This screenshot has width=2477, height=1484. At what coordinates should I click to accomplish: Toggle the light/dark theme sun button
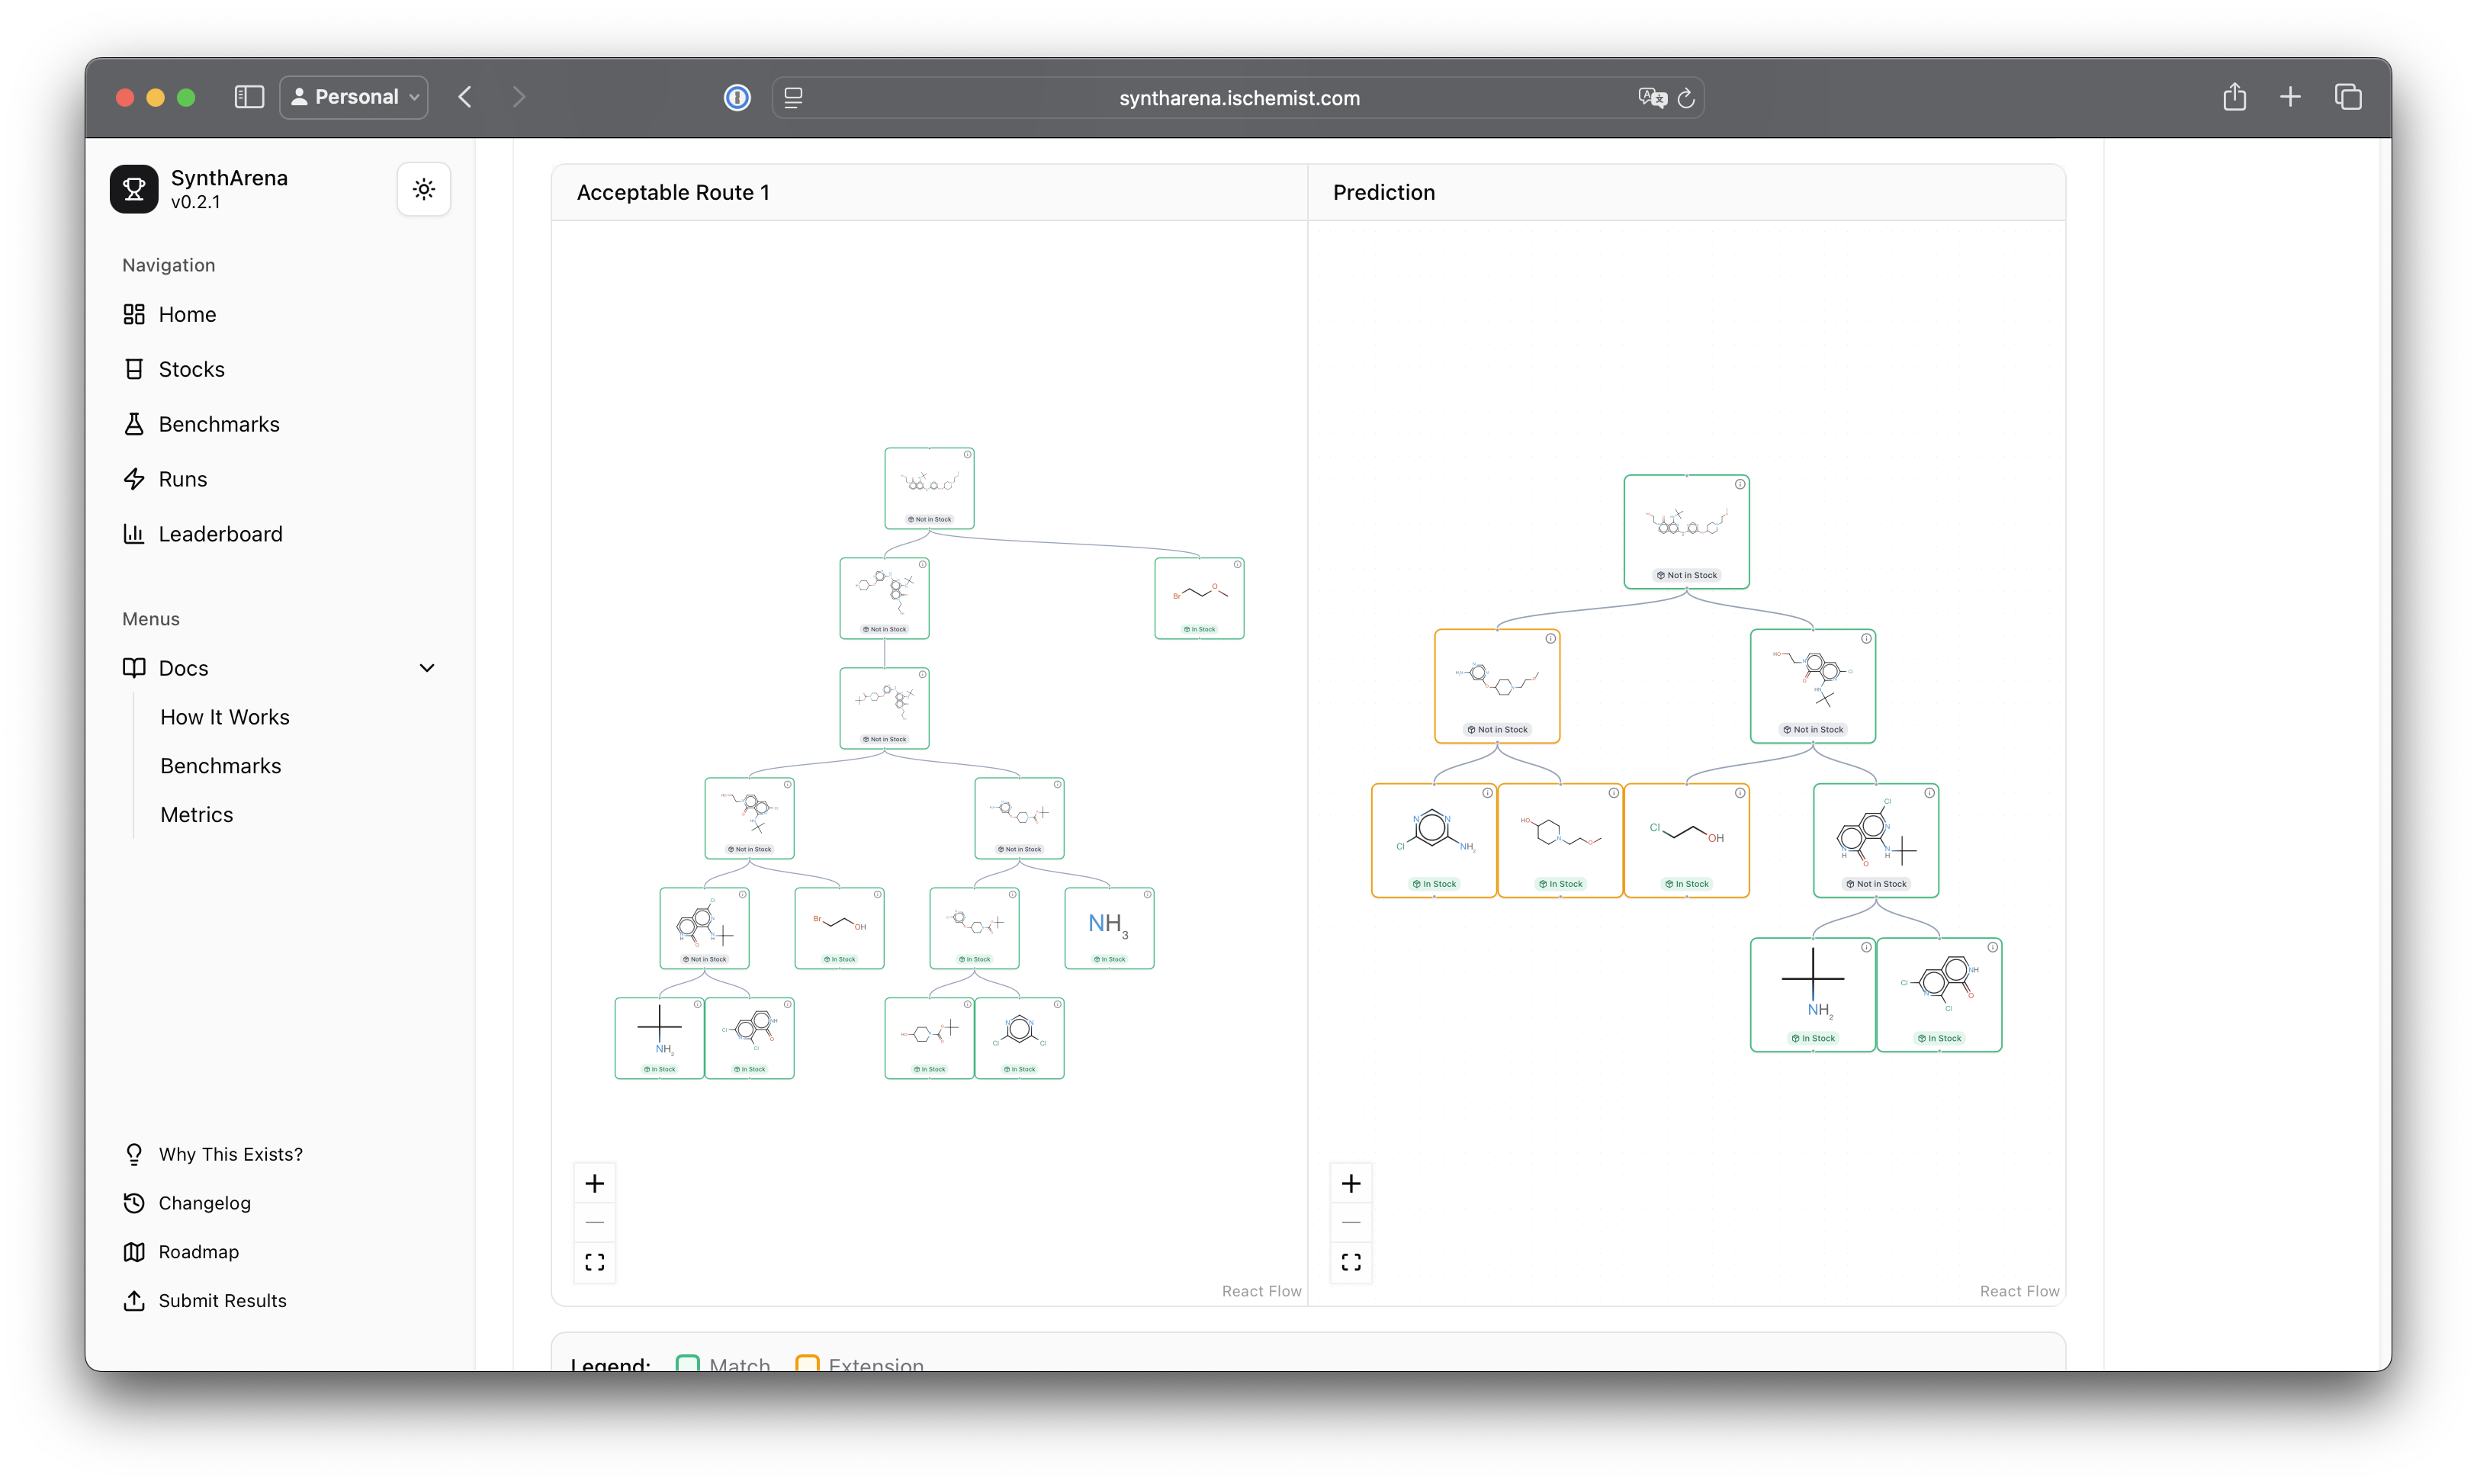(424, 189)
